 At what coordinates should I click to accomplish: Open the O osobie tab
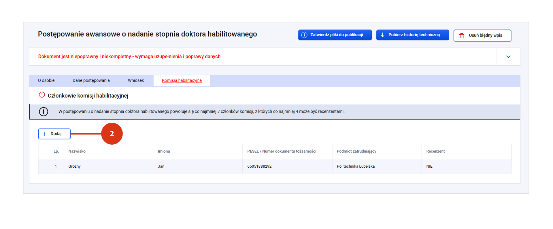coord(46,81)
